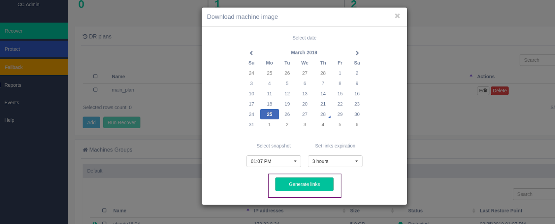Sort machines by Last Restore Point
Screen dimensions: 555x224
[x=473, y=211]
